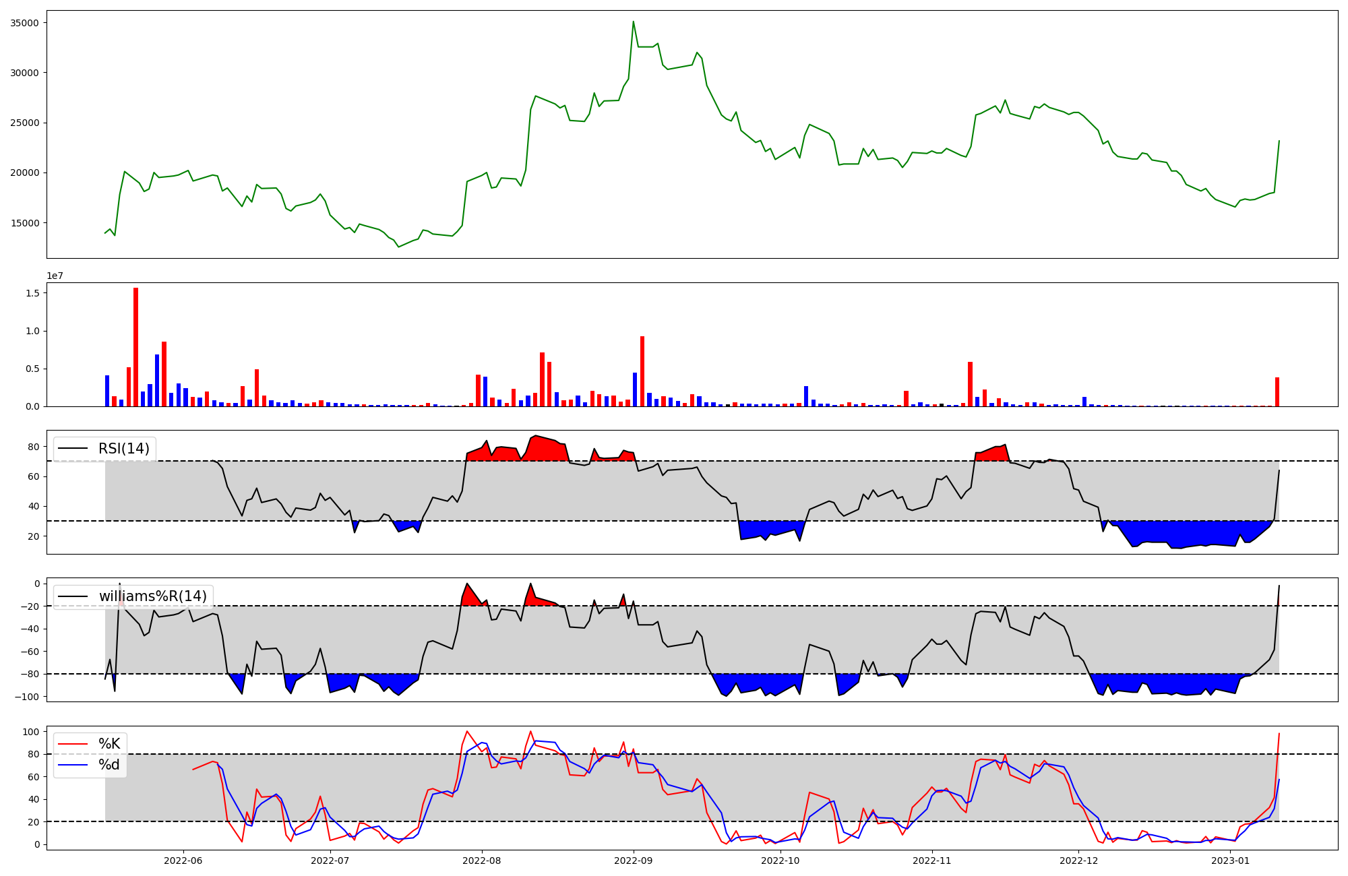
Task: Click the 2023-01 date tick label
Action: [1230, 861]
